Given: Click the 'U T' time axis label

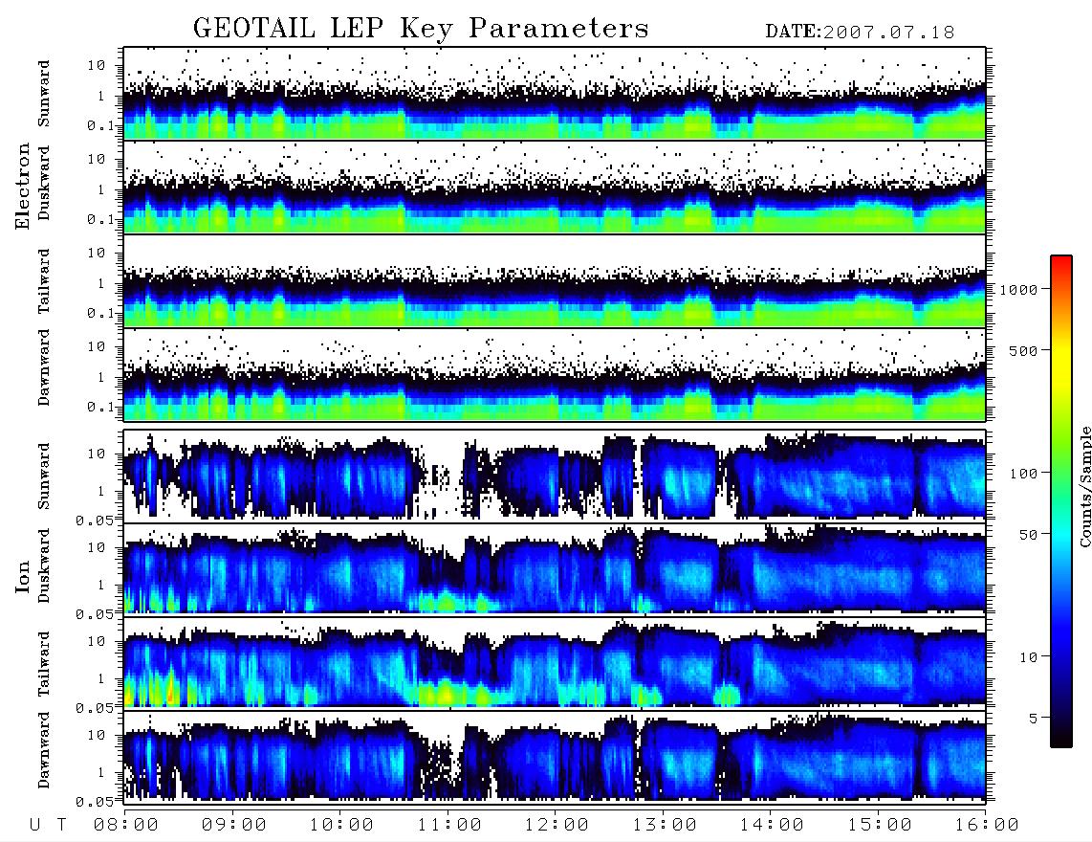Looking at the screenshot, I should pyautogui.click(x=48, y=825).
